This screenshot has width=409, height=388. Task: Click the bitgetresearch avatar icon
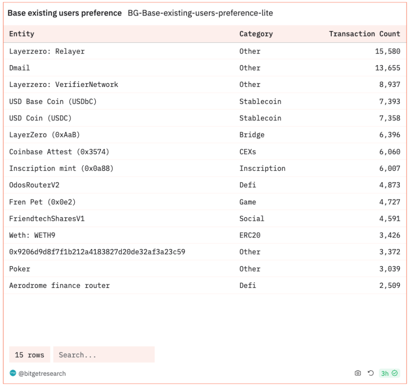pyautogui.click(x=13, y=373)
